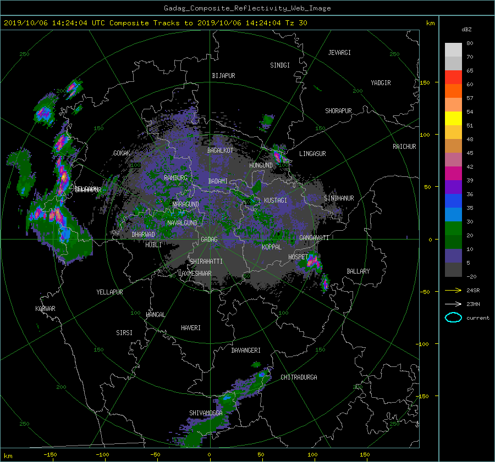
Task: Click the storm cell near HOSPET
Action: (311, 261)
